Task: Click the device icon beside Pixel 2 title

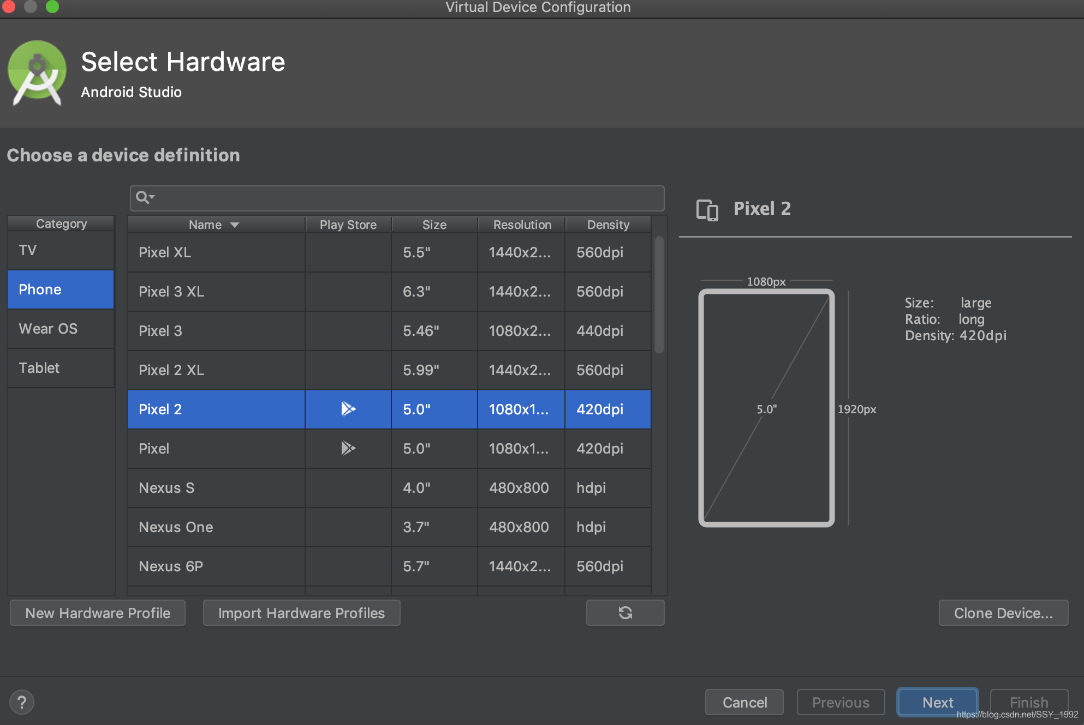Action: point(707,209)
